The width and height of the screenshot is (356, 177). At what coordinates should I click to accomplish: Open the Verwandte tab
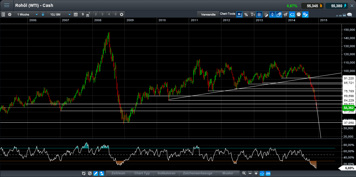pyautogui.click(x=208, y=15)
